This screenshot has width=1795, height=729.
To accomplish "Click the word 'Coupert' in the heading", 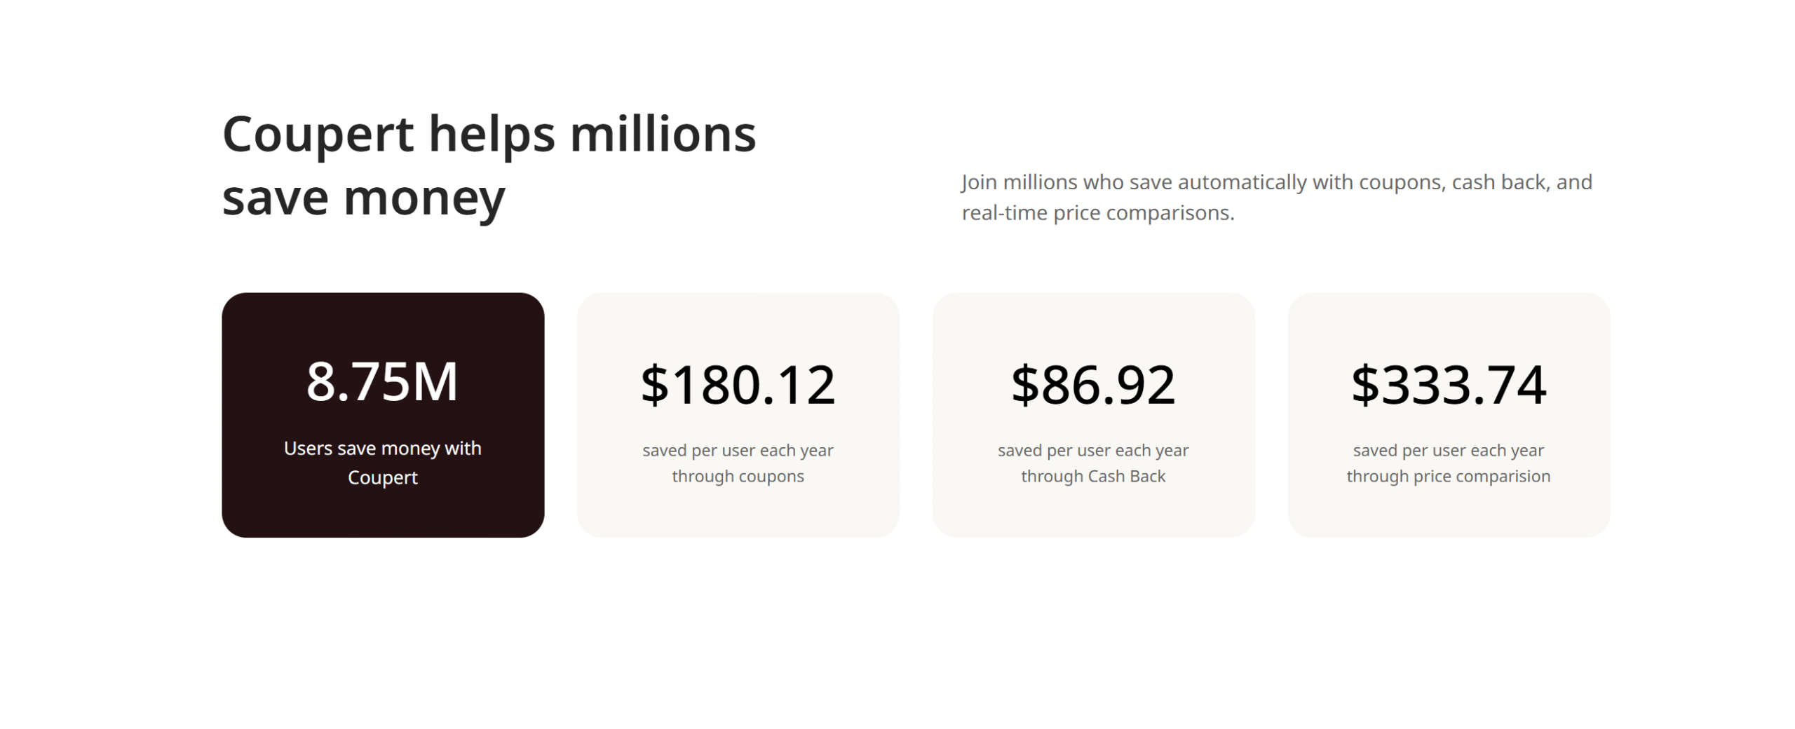I will pos(318,135).
